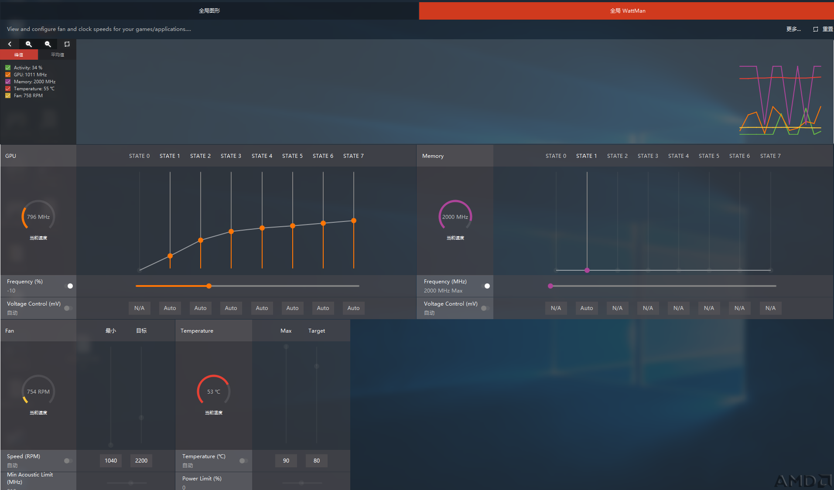The image size is (834, 490).
Task: Click the fan 目标 target vertical slider knob
Action: (141, 418)
